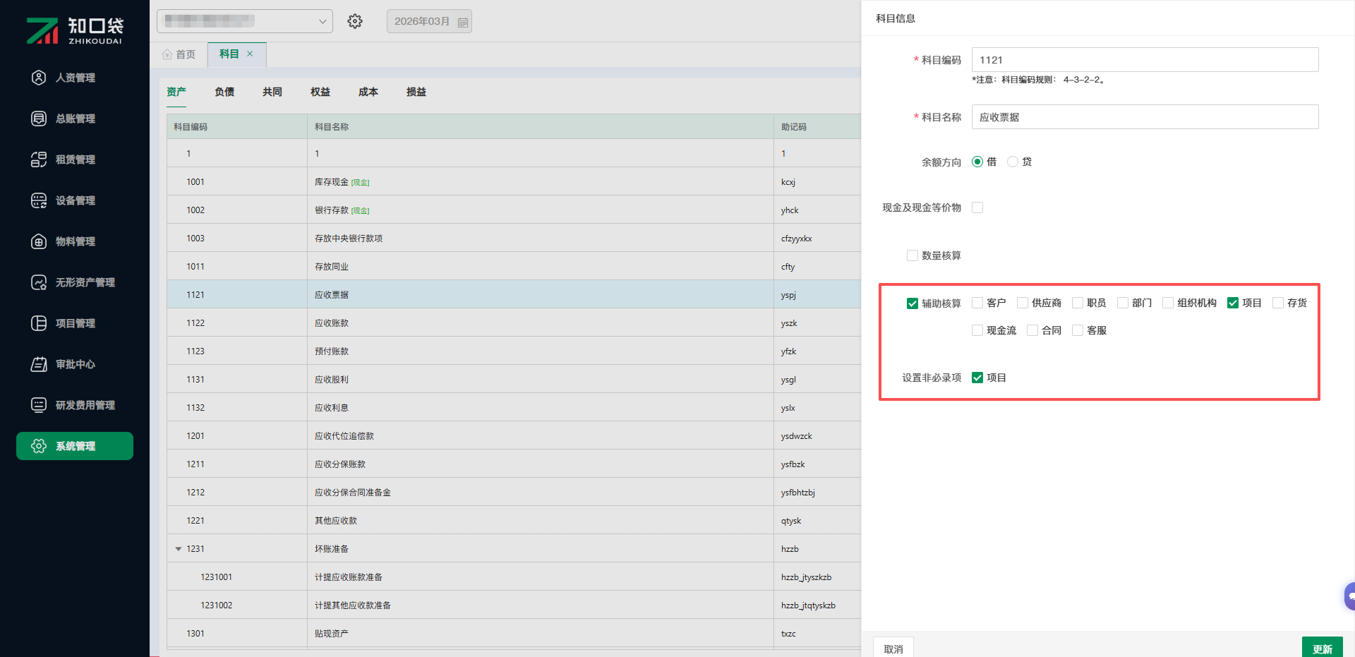Open the 物料管理 sidebar icon
1355x657 pixels.
pos(39,241)
